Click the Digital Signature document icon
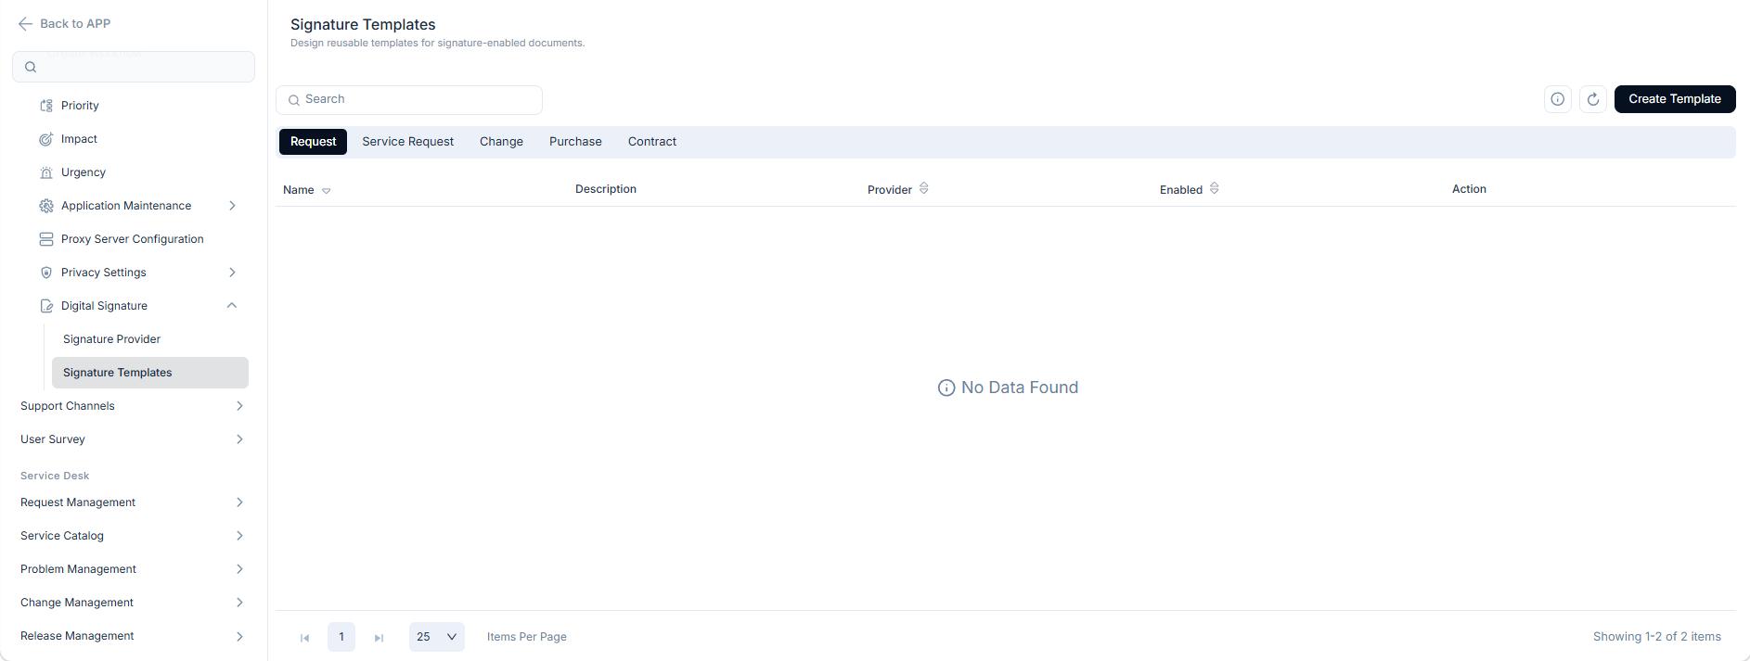The height and width of the screenshot is (661, 1750). 46,306
